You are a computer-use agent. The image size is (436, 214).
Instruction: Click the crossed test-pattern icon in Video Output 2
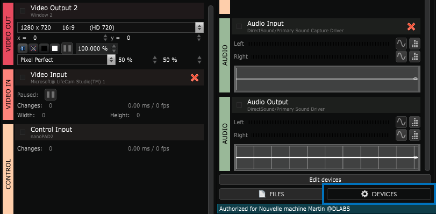pyautogui.click(x=33, y=48)
